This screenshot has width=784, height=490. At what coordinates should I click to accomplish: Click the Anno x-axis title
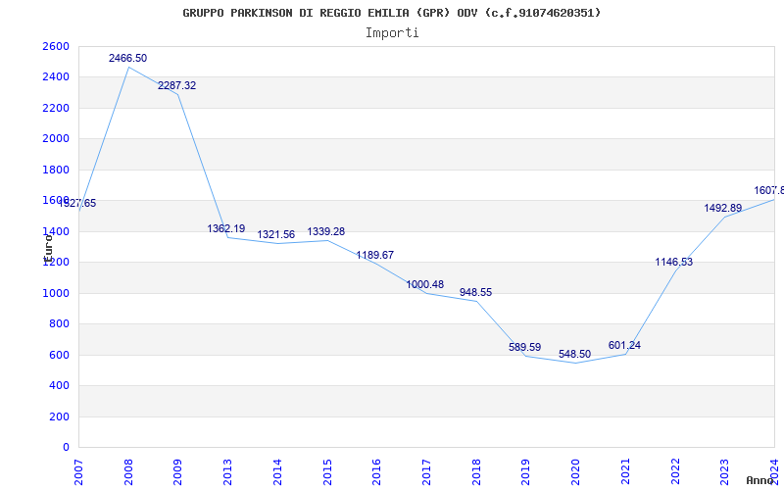pyautogui.click(x=760, y=480)
